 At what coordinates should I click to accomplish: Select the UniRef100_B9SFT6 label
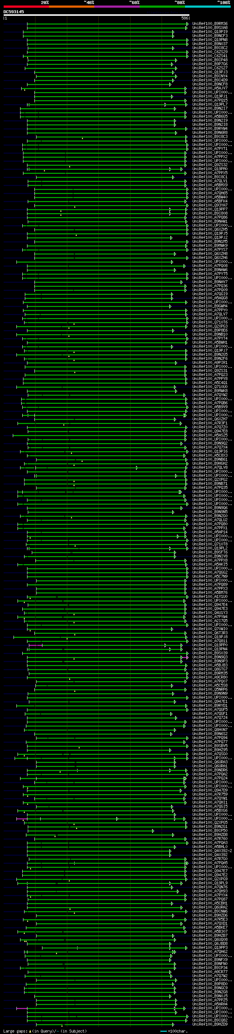pos(210,552)
